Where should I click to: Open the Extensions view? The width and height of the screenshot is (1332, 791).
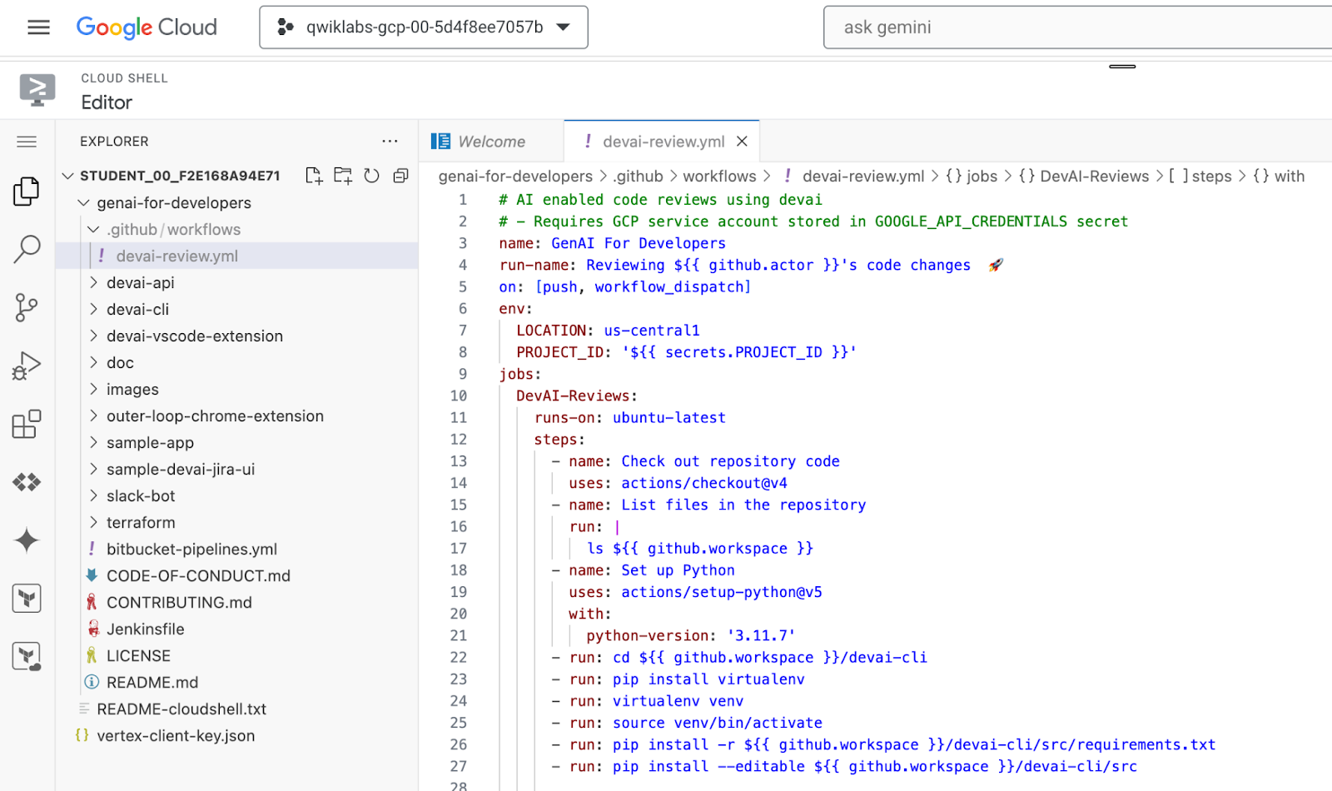[27, 424]
